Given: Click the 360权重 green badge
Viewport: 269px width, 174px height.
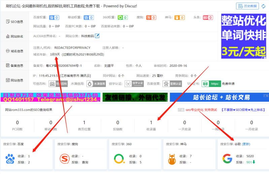Looking at the screenshot, I should [x=123, y=18].
